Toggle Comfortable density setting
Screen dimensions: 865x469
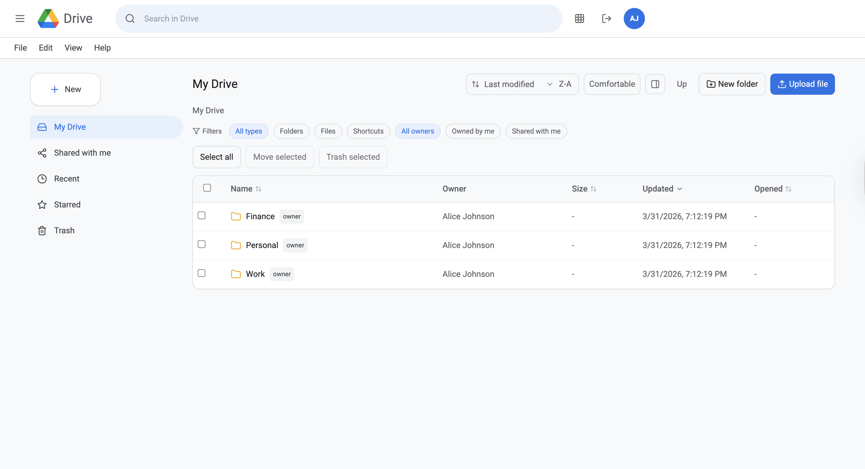click(612, 84)
